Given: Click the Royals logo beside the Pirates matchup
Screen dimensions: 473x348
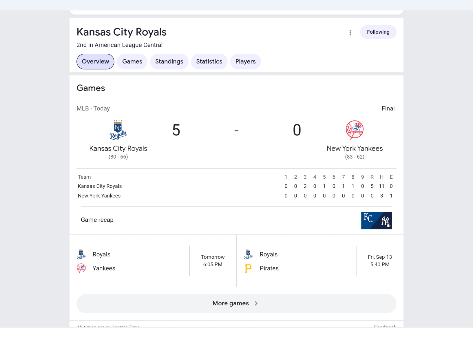Looking at the screenshot, I should tap(248, 254).
